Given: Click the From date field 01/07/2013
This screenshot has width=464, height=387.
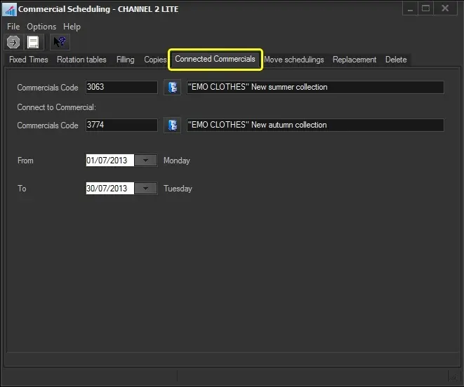Looking at the screenshot, I should (109, 161).
